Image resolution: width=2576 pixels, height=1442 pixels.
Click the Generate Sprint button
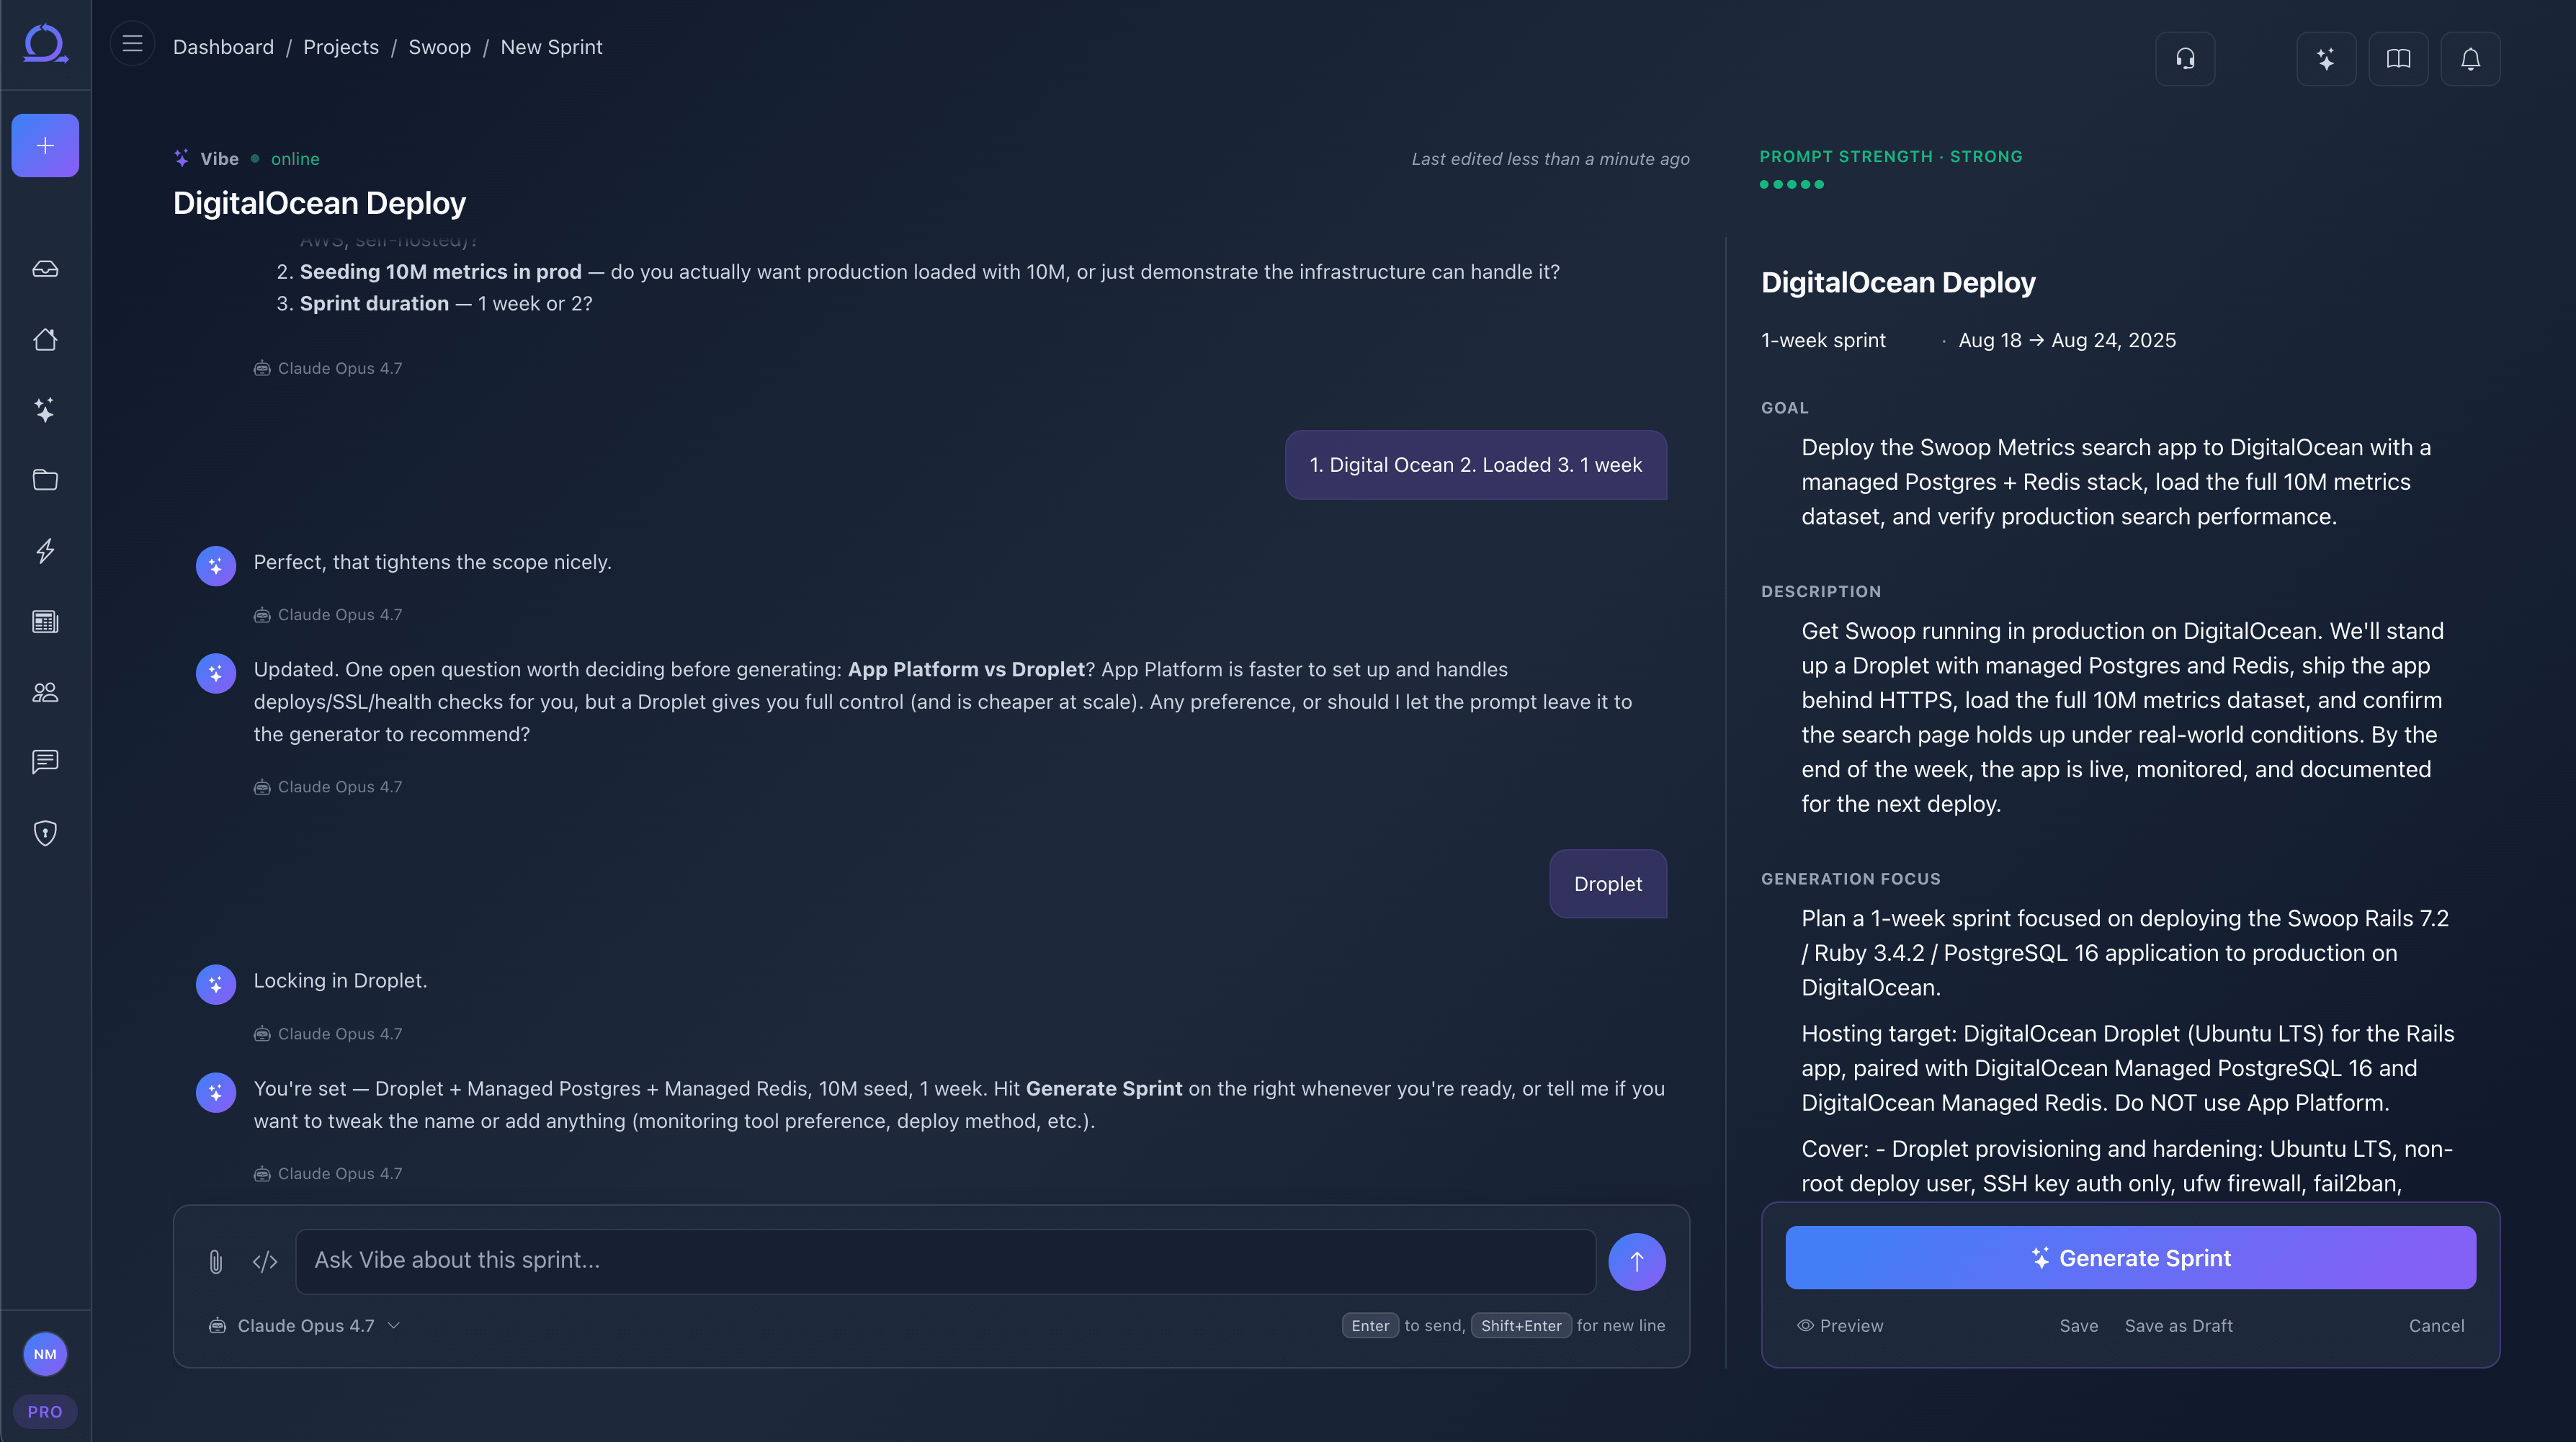click(2130, 1258)
